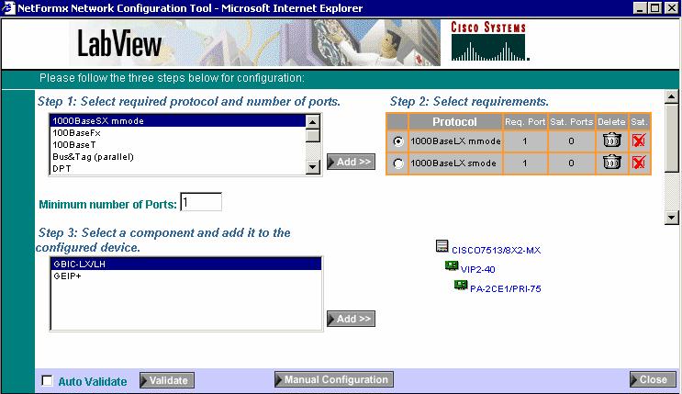Click Add button next to protocol list
This screenshot has width=682, height=394.
tap(351, 162)
